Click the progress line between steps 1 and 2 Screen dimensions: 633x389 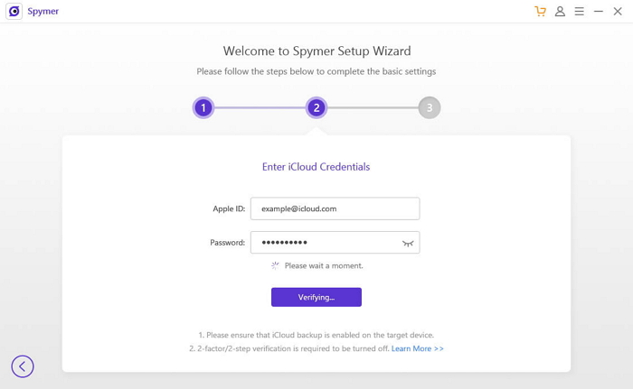260,108
